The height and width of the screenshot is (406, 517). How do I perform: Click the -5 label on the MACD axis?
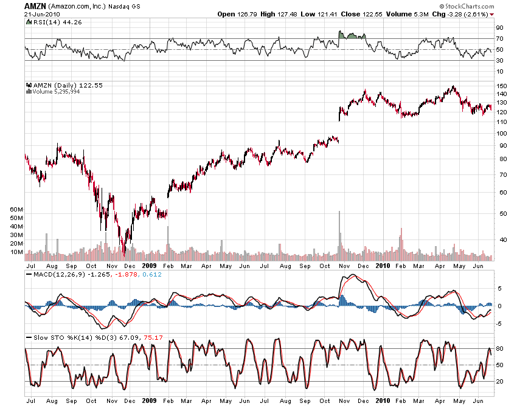tap(499, 323)
